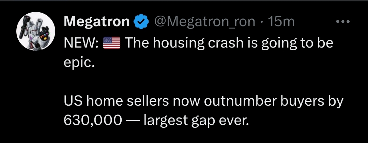
Task: Click the word 'epic.' in tweet
Action: 79,63
